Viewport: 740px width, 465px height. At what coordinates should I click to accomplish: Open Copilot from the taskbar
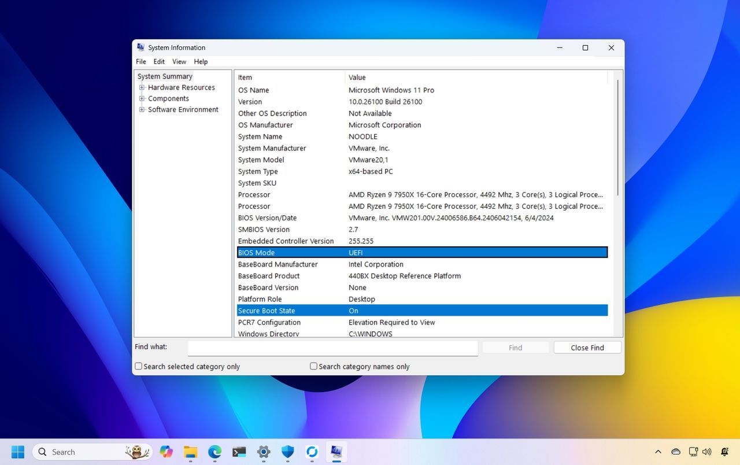[x=166, y=452]
